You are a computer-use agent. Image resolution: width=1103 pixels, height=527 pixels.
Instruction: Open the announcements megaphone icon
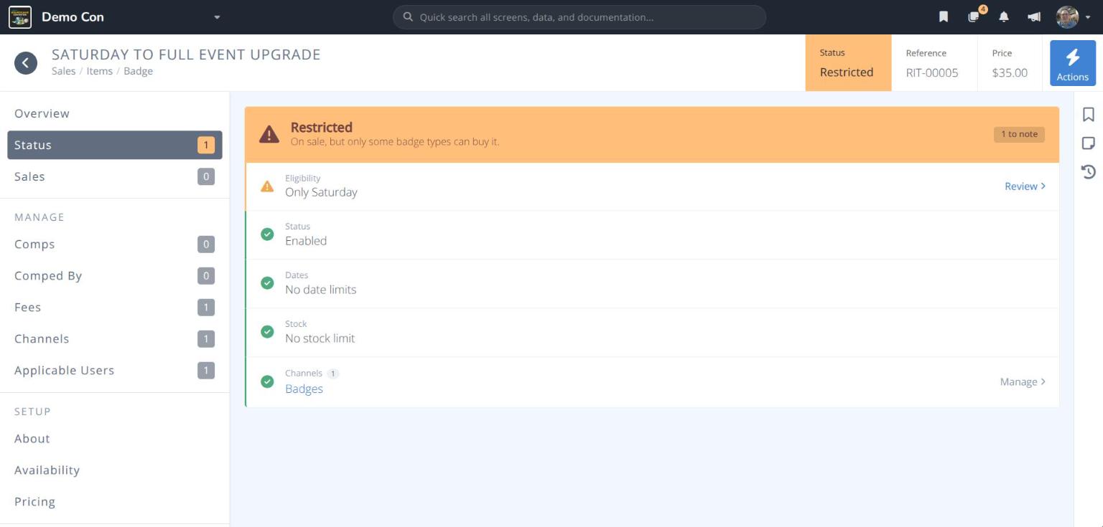point(1034,16)
